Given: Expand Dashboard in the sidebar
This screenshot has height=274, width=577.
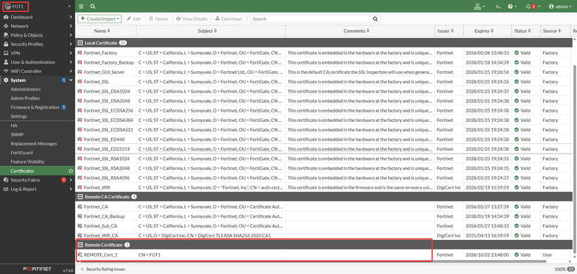Looking at the screenshot, I should (x=37, y=17).
